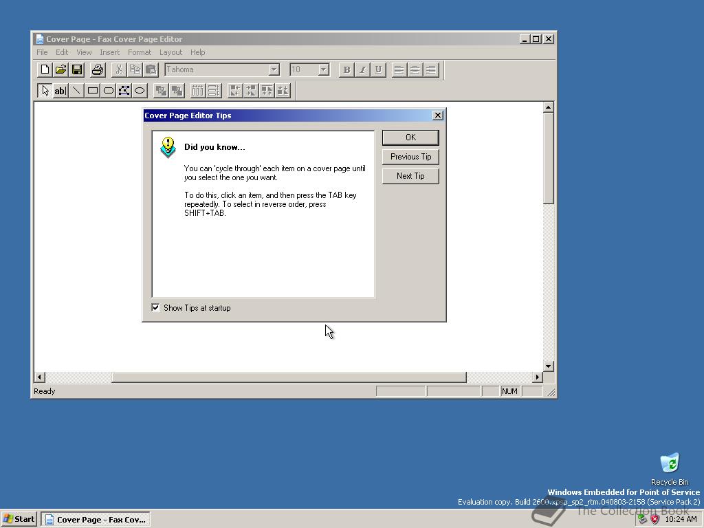Click the Send to Back icon
Screen dimensions: 704x528
[x=177, y=90]
